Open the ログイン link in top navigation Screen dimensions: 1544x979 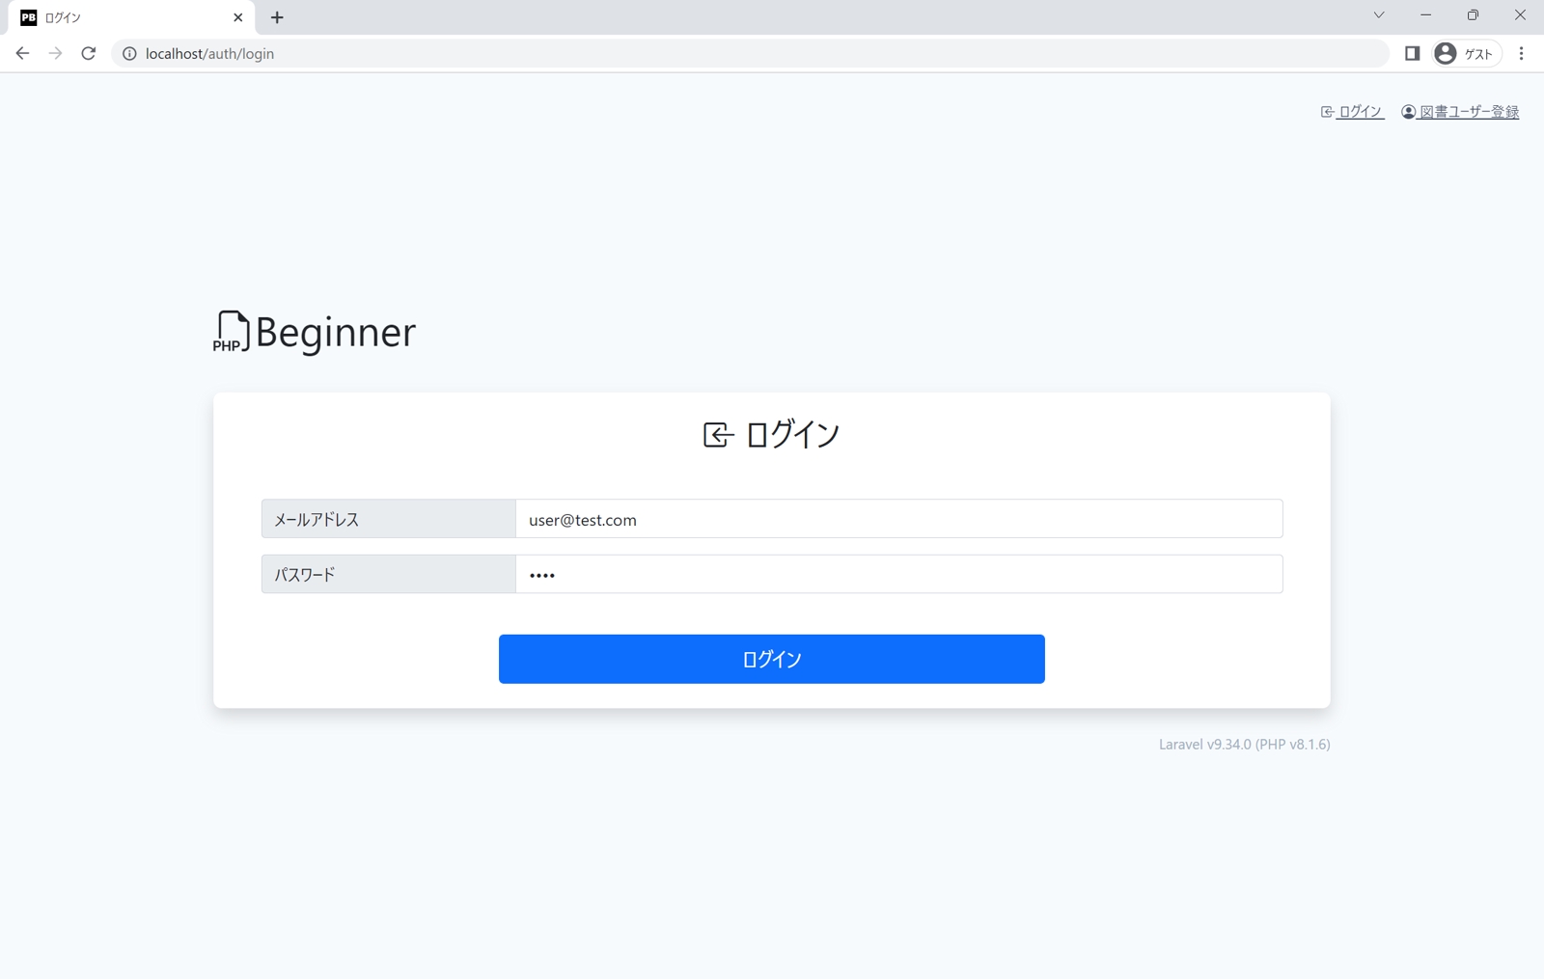[1352, 112]
